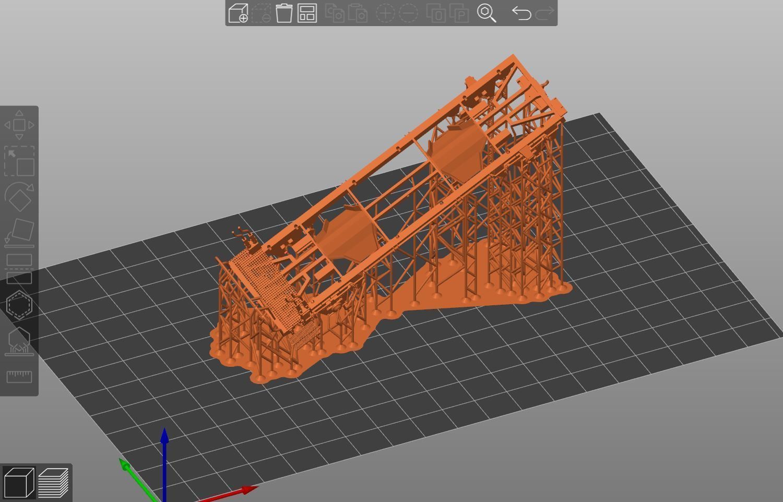The height and width of the screenshot is (502, 783).
Task: Click the Add object toolbar icon
Action: pos(238,13)
